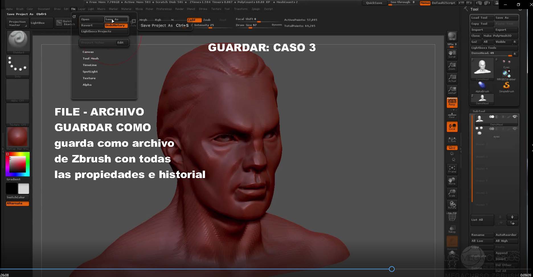Expand the Alpha section
Viewport: 533px width, 277px height.
click(x=87, y=84)
